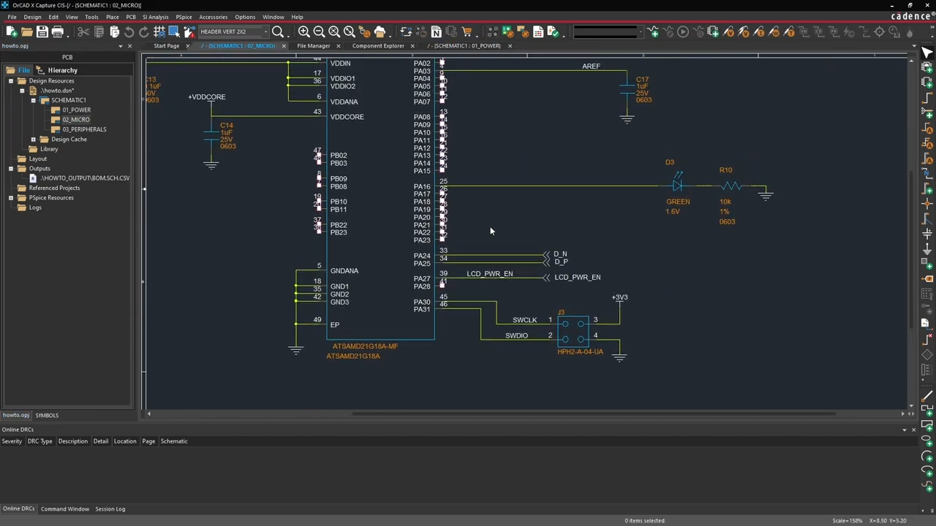Click the Run PSpice simulation play icon
This screenshot has height=526, width=936.
(x=682, y=31)
